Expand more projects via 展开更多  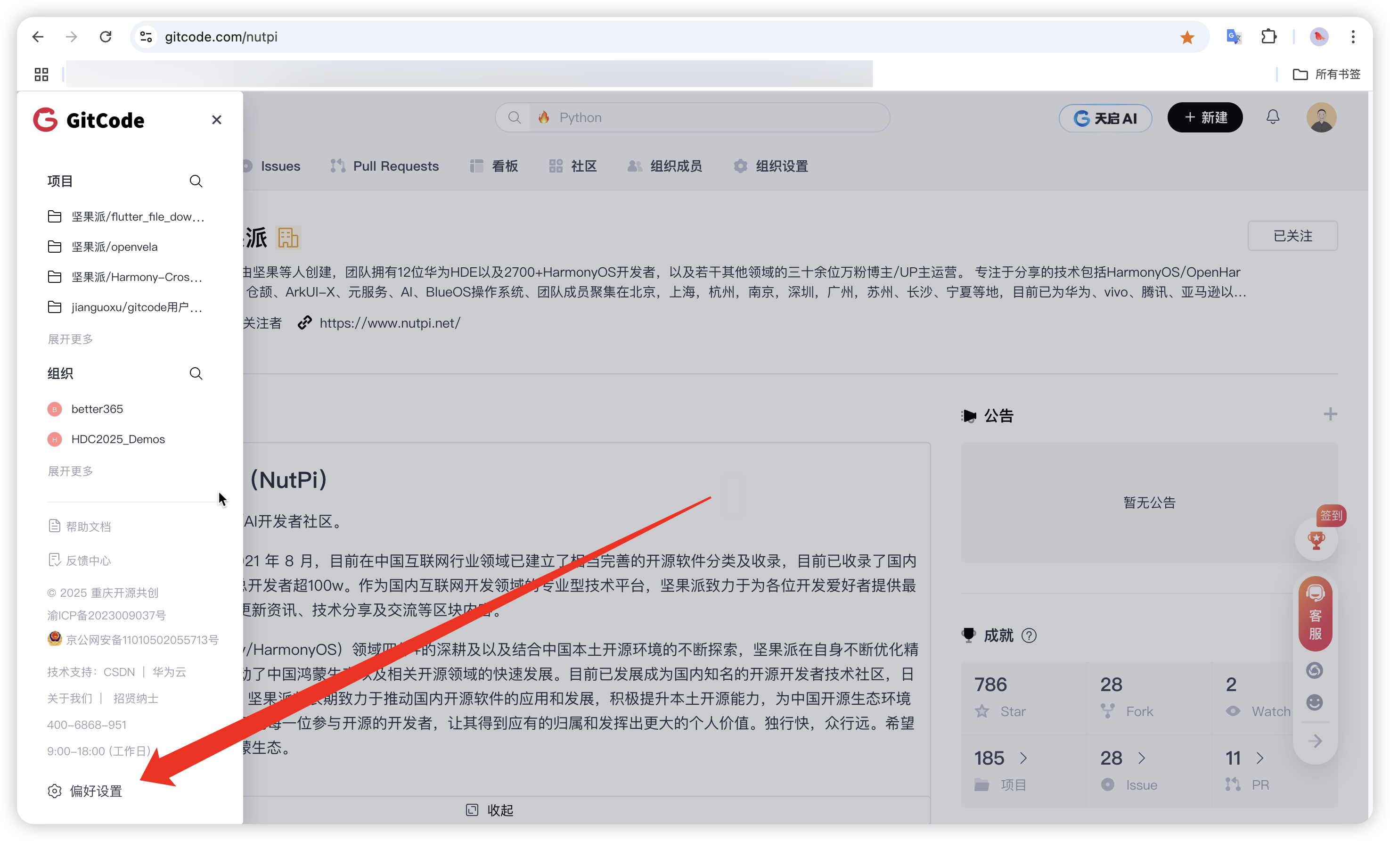pos(71,339)
